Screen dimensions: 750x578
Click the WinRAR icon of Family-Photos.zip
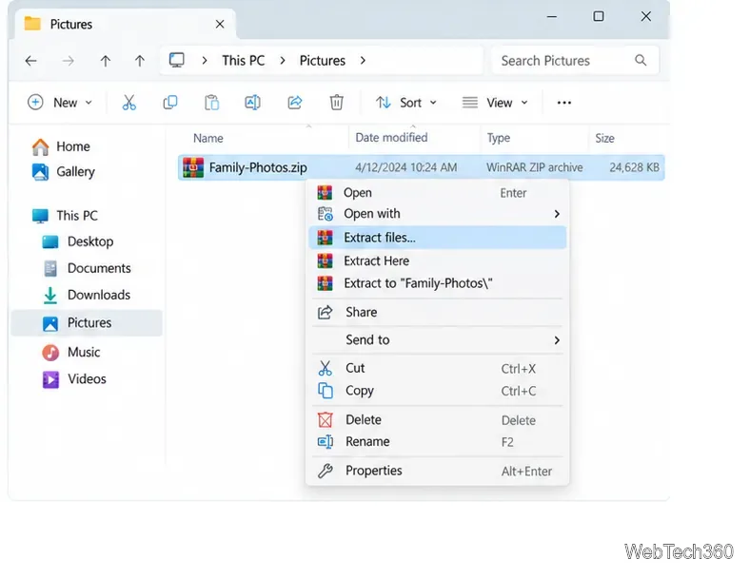coord(193,167)
